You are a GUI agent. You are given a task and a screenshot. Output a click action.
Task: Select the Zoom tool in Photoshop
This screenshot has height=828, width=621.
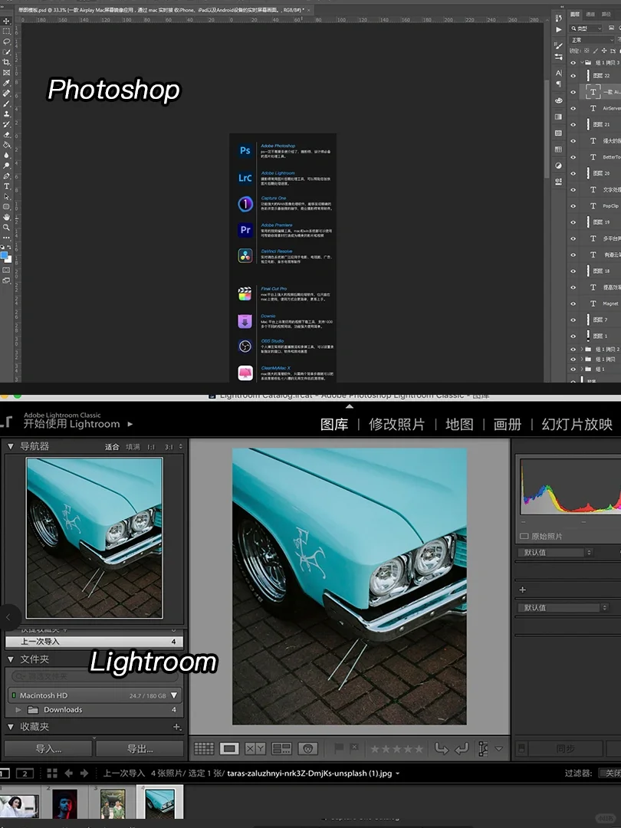[6, 228]
